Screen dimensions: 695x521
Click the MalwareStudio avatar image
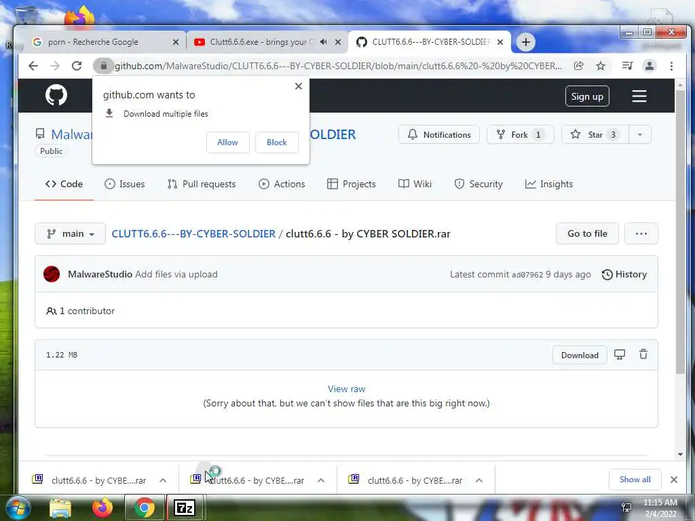tap(52, 274)
